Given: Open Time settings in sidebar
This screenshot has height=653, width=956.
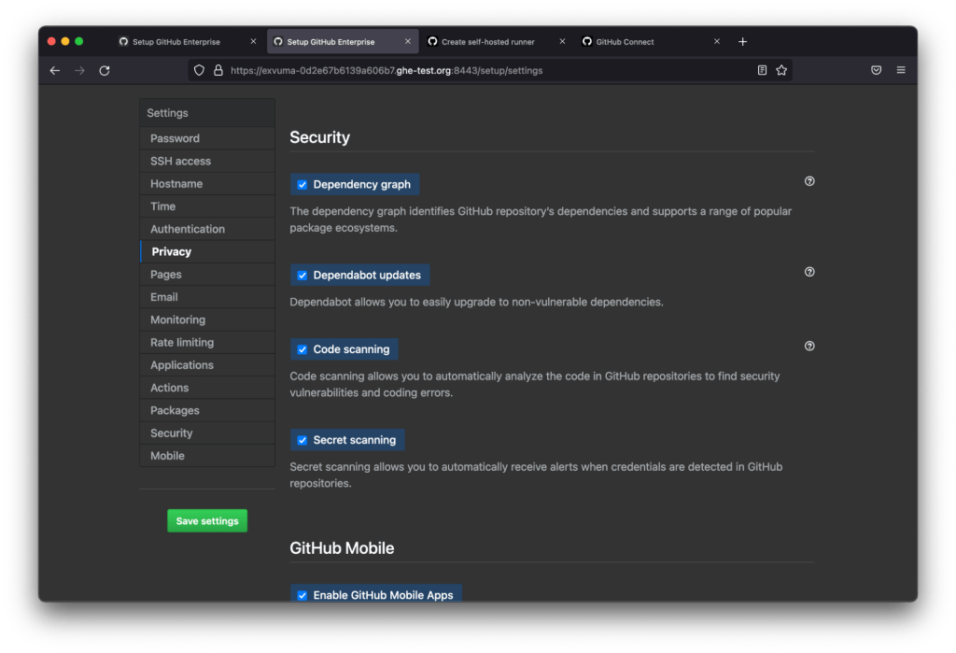Looking at the screenshot, I should pos(207,206).
